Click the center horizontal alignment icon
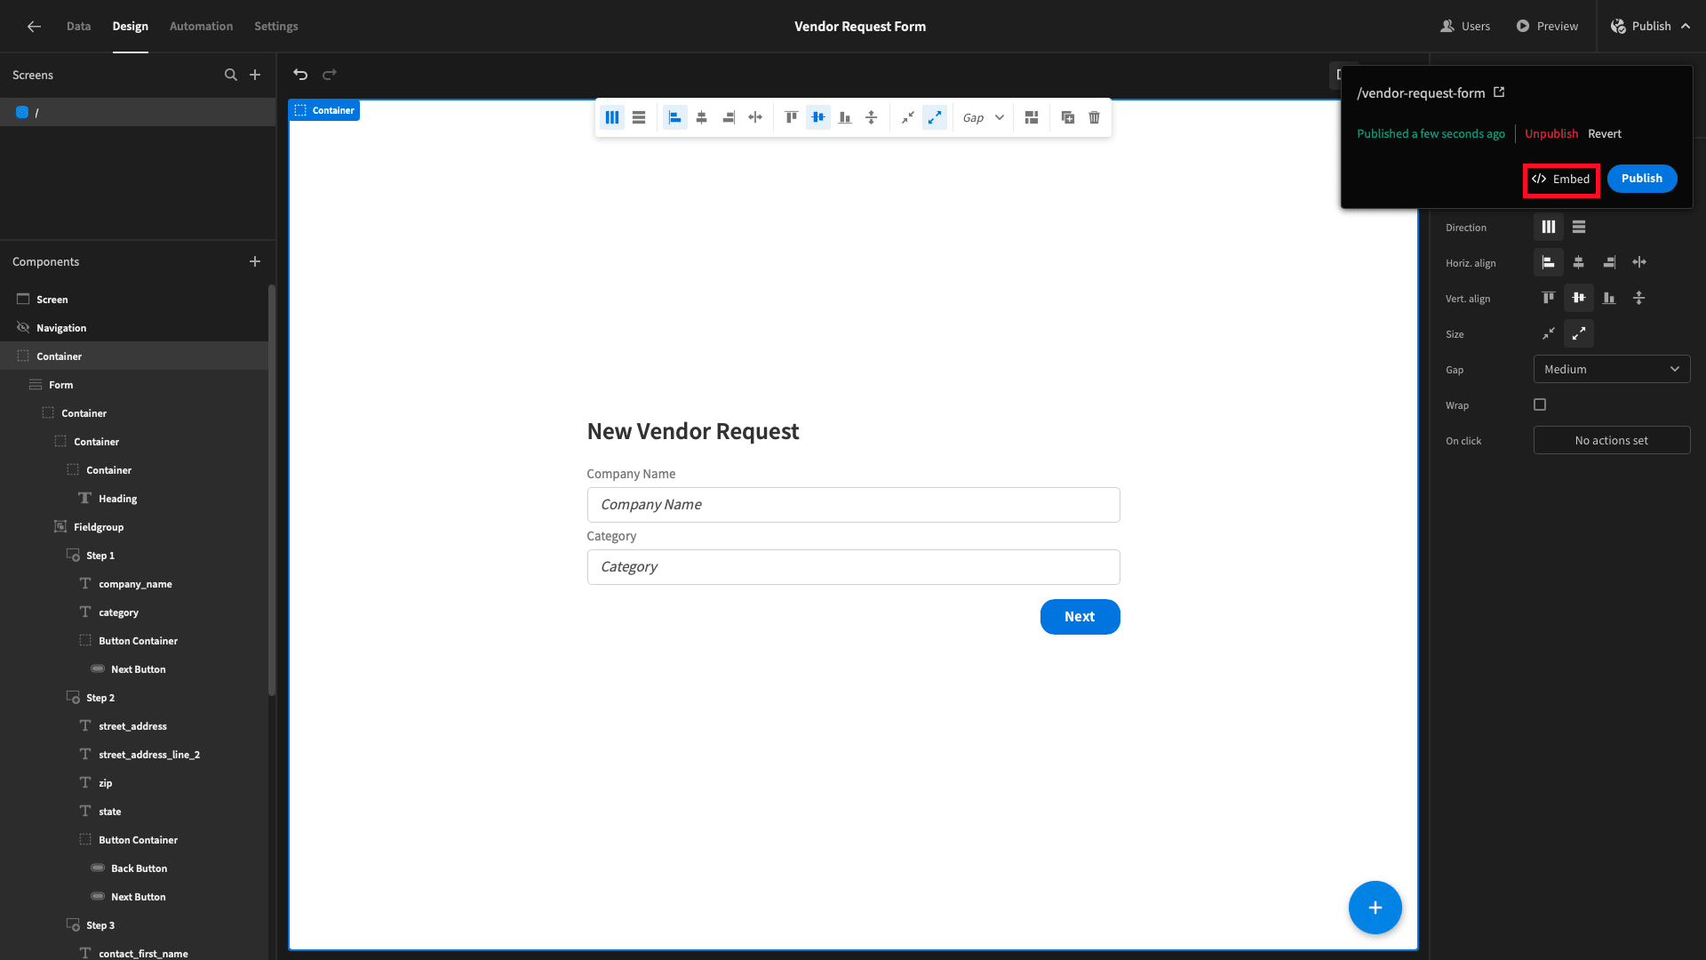The height and width of the screenshot is (960, 1706). click(701, 117)
